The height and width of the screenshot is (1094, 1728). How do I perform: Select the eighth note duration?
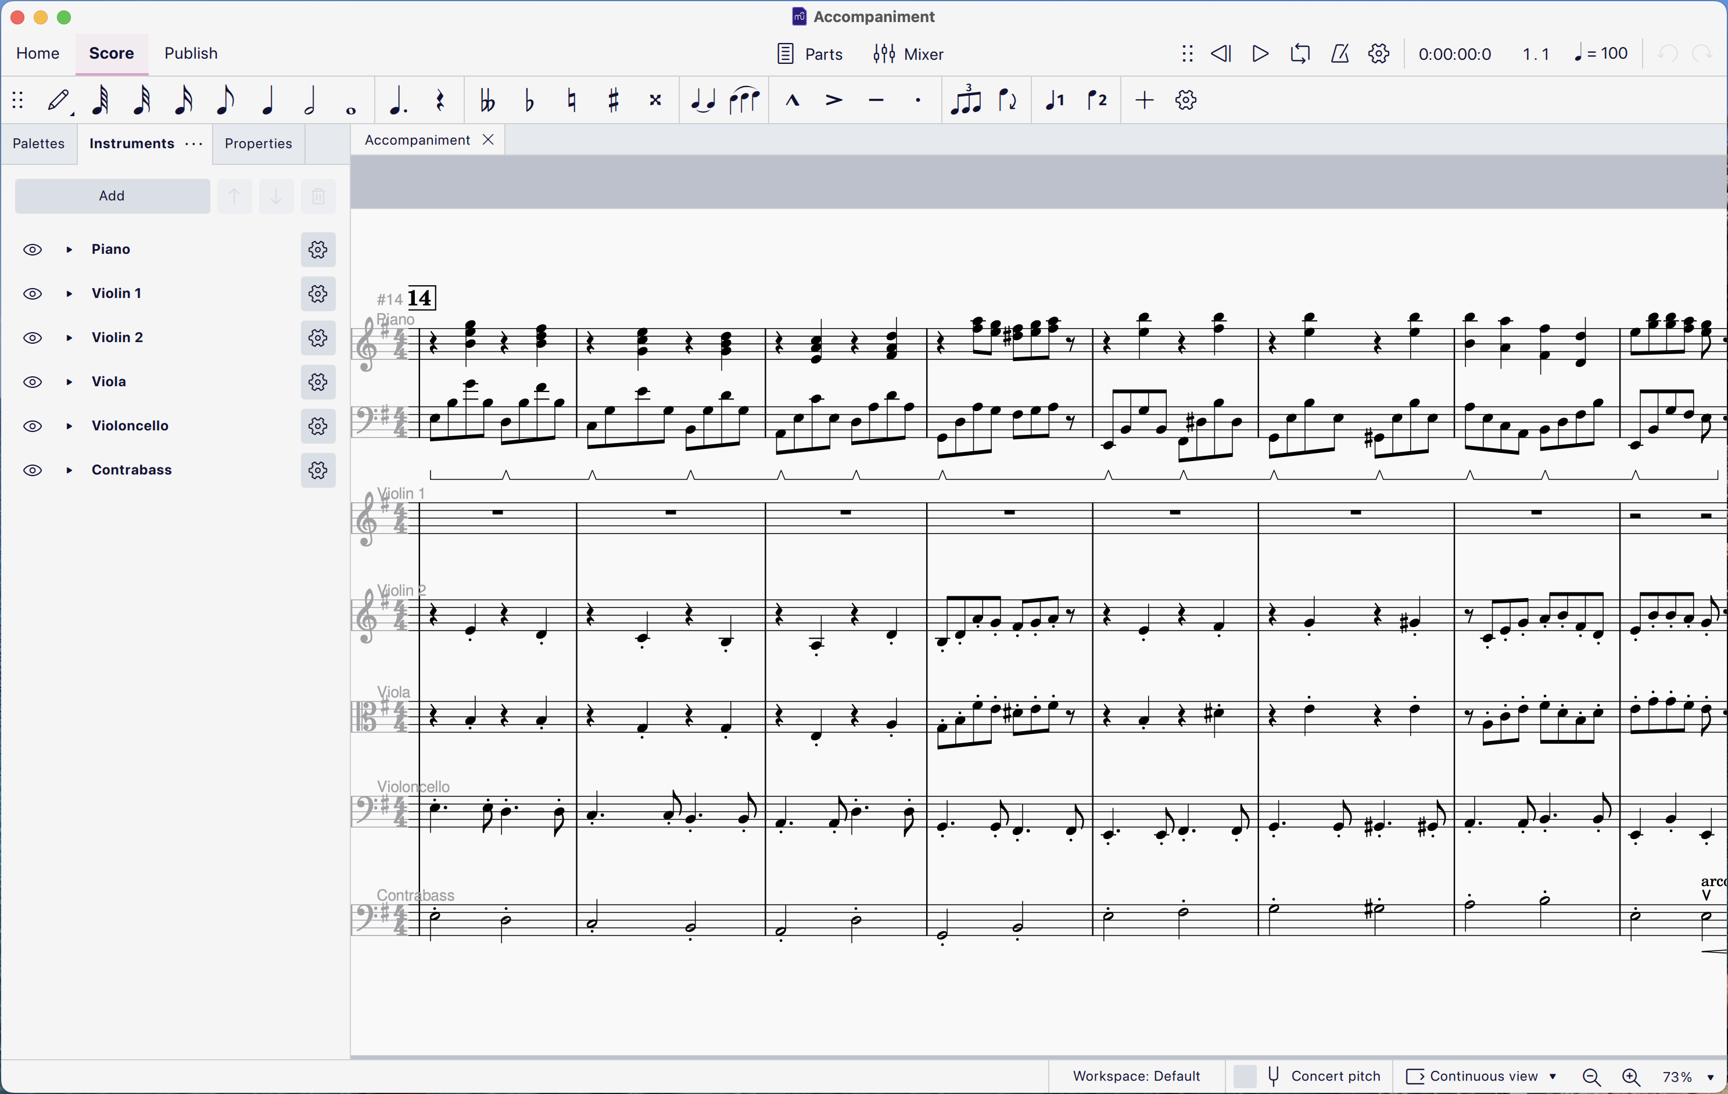point(225,100)
